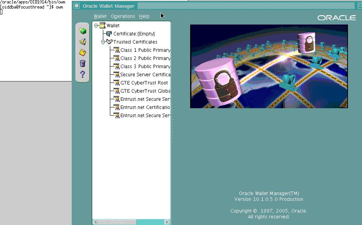Click the Oracle Wallet Manager window menu button

coord(77,6)
